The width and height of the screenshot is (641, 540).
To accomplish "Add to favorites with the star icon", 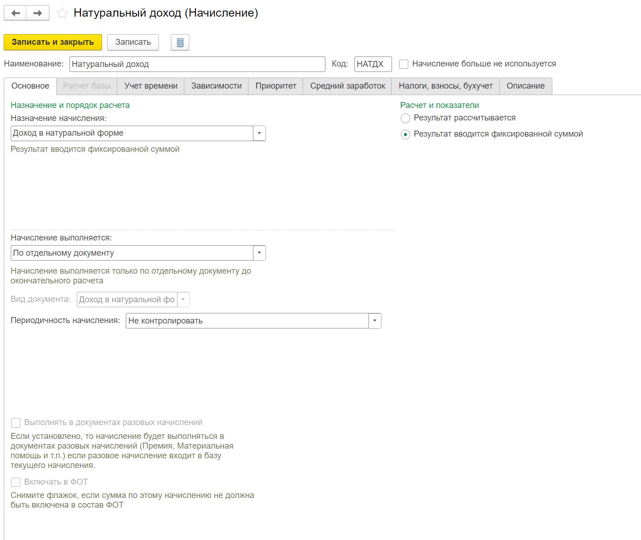I will 62,13.
